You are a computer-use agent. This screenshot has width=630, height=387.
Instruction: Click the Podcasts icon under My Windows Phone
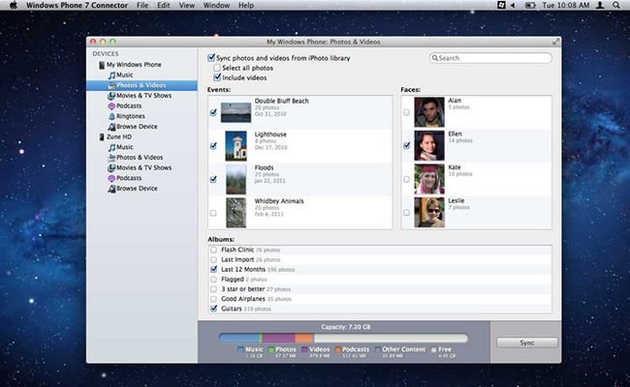point(111,105)
